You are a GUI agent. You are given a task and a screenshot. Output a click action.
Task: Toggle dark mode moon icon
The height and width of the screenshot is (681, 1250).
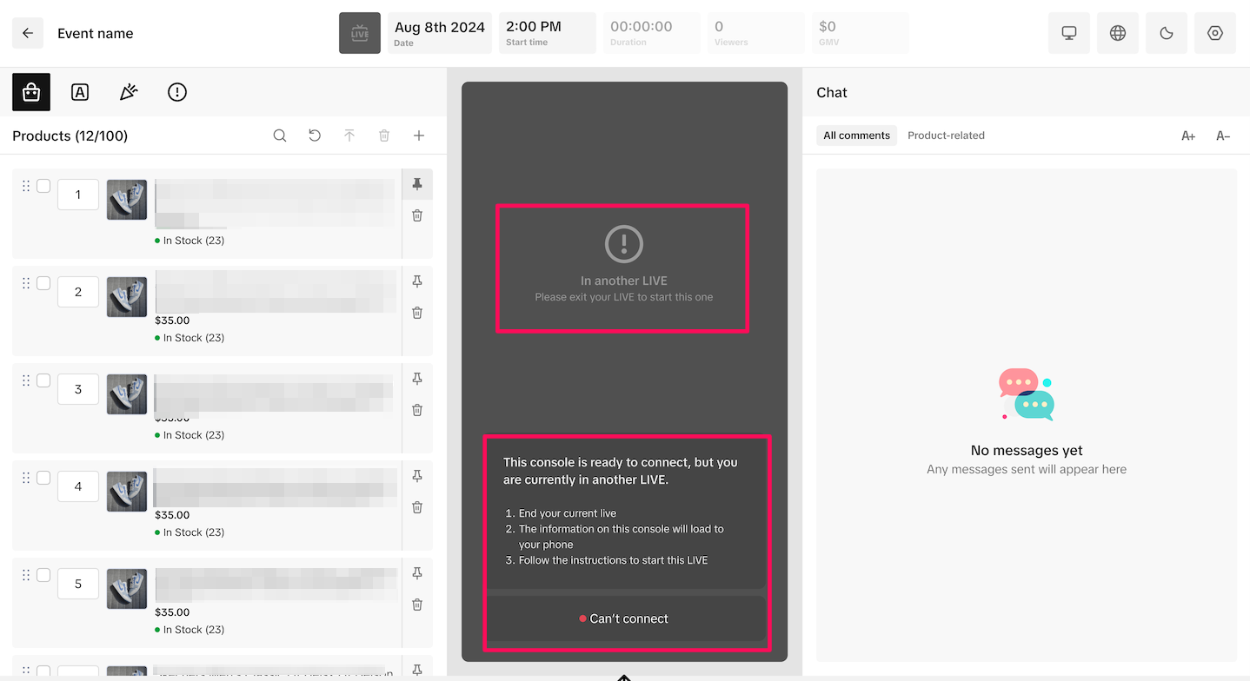coord(1167,33)
